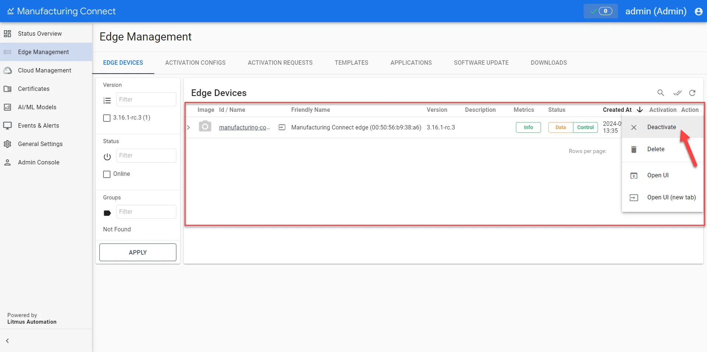707x352 pixels.
Task: Click the open-UI icon beside device name
Action: 282,127
